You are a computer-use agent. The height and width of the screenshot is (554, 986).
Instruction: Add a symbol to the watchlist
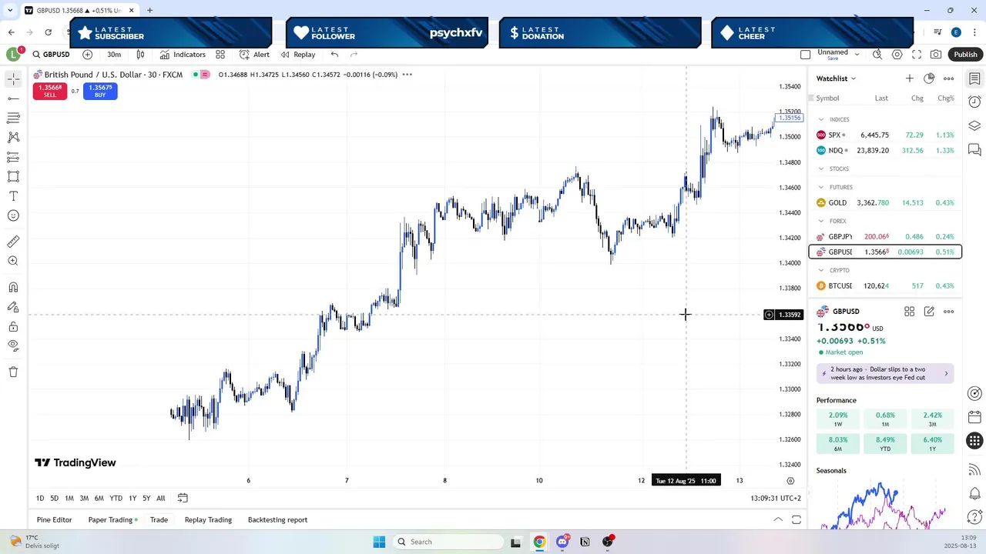click(910, 78)
